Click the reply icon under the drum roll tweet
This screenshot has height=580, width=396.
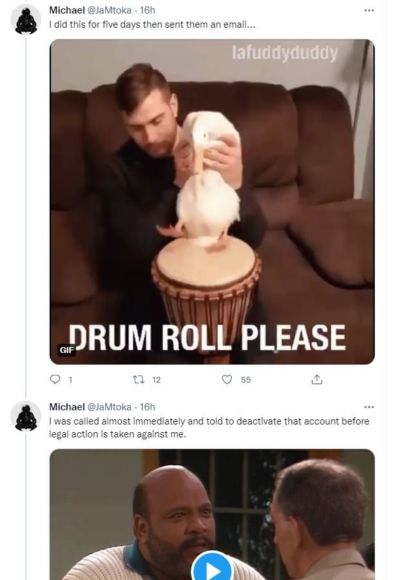tap(55, 379)
